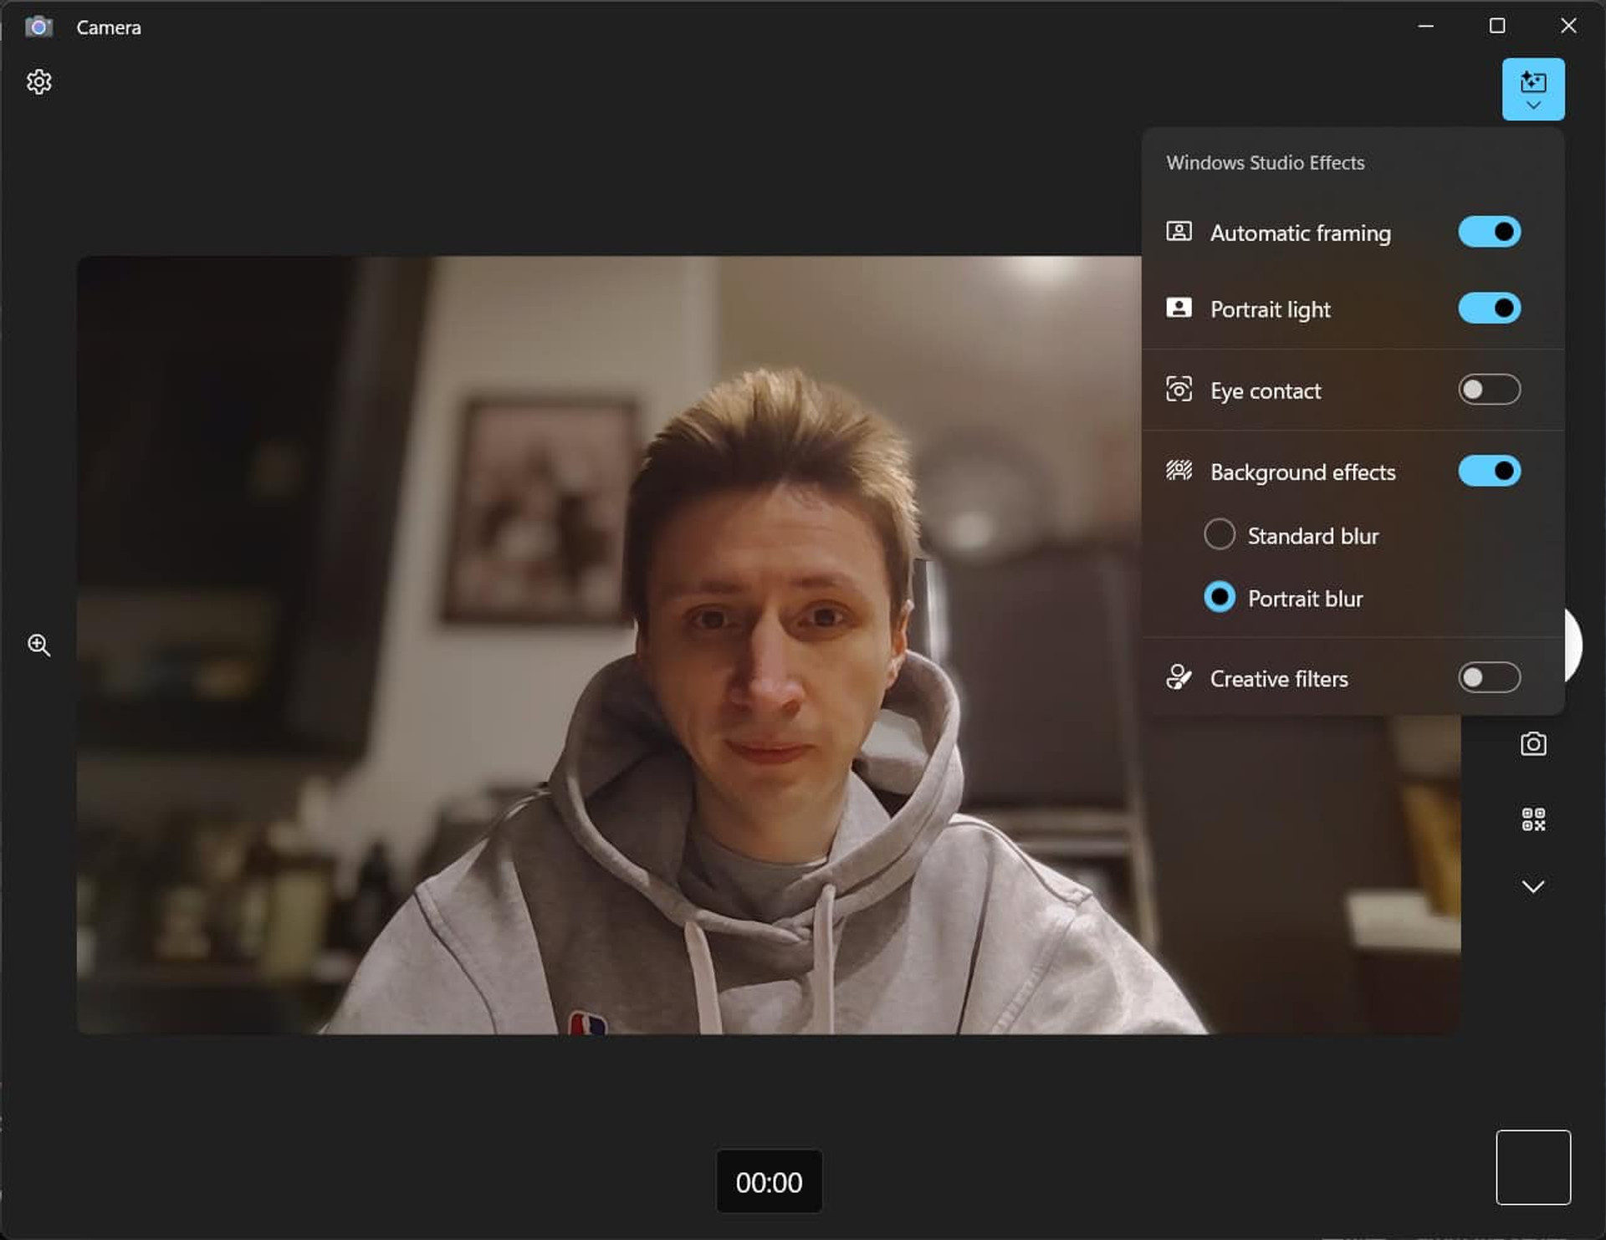Click the partially hidden record shutter button
The height and width of the screenshot is (1240, 1606).
1573,645
